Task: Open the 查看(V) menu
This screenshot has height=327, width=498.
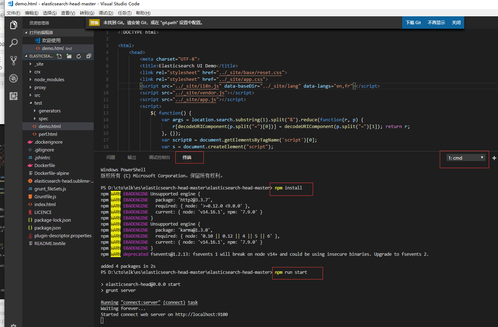Action: click(68, 13)
